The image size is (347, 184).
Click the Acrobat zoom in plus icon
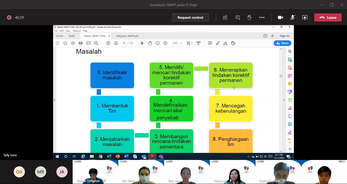click(x=165, y=43)
